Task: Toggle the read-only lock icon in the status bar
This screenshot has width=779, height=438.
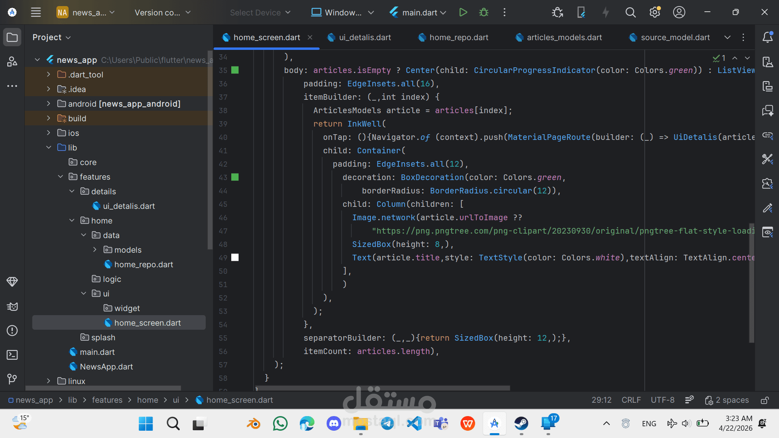Action: tap(764, 400)
